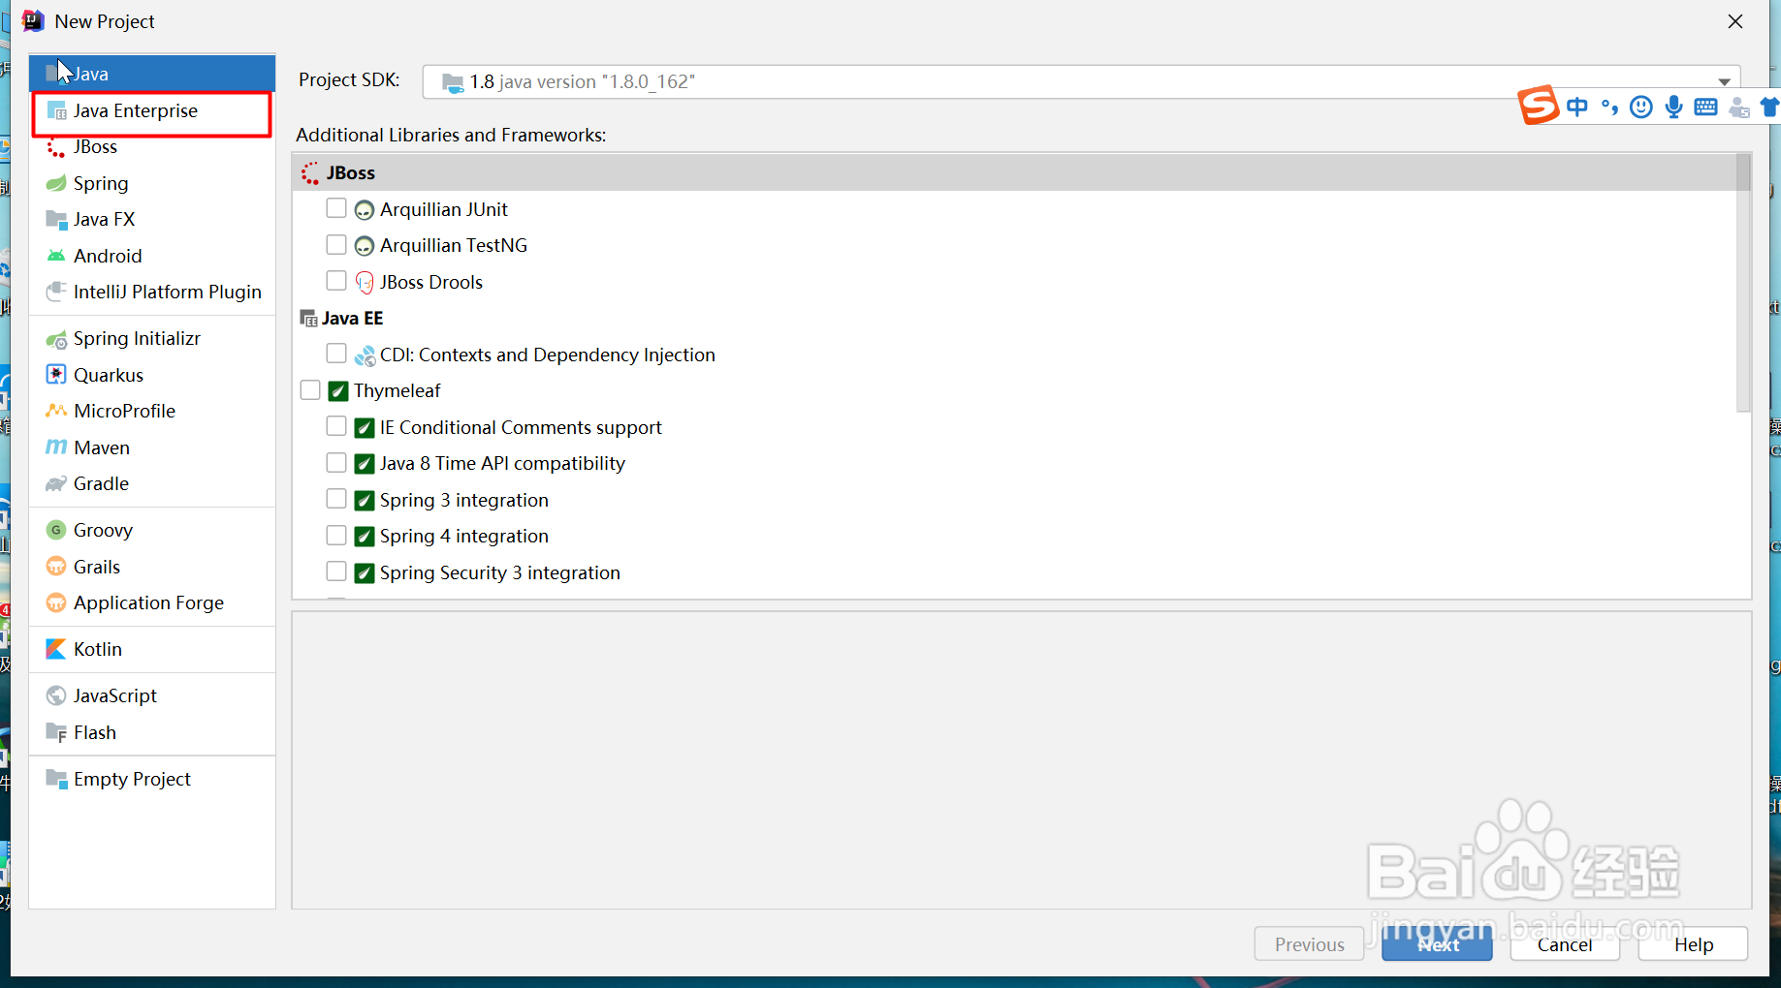Toggle Sogou Chinese input mode
Image resolution: width=1781 pixels, height=988 pixels.
(1577, 108)
